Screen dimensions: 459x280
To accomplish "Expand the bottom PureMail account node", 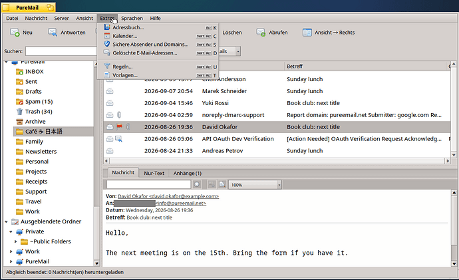I will tap(11, 261).
